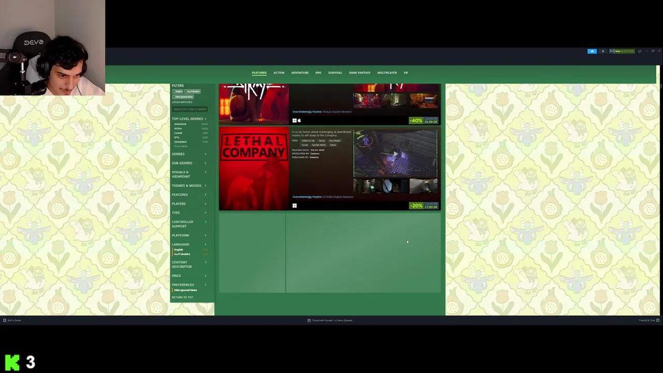Expand the Features filter section

(189, 195)
